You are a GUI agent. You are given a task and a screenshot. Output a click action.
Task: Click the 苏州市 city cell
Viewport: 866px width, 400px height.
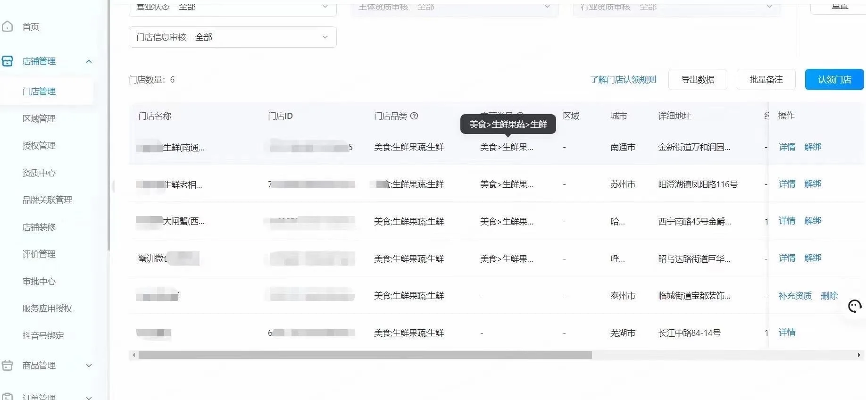click(623, 184)
